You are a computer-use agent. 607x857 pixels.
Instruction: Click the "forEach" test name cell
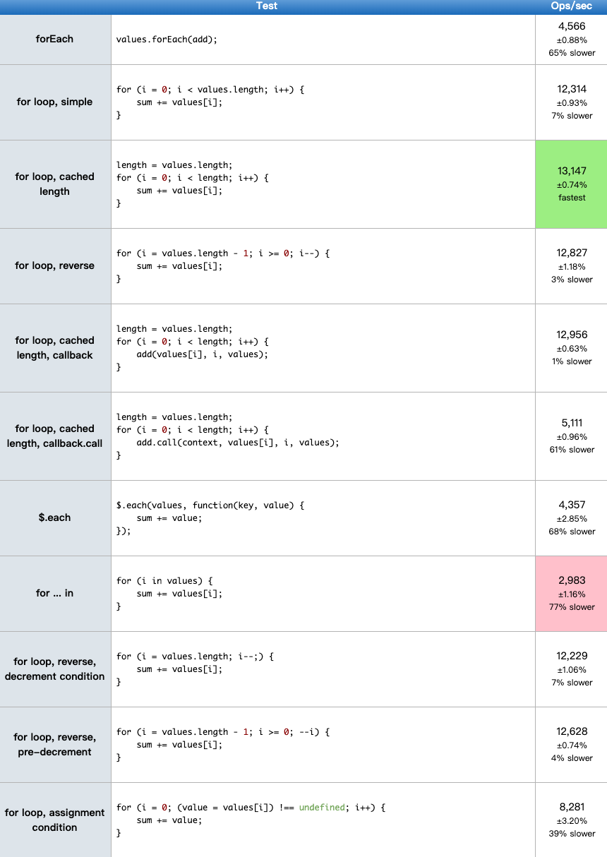tap(55, 39)
